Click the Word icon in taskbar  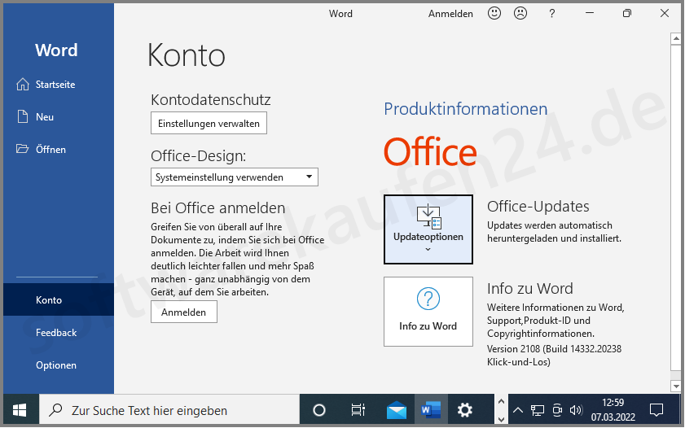coord(431,410)
